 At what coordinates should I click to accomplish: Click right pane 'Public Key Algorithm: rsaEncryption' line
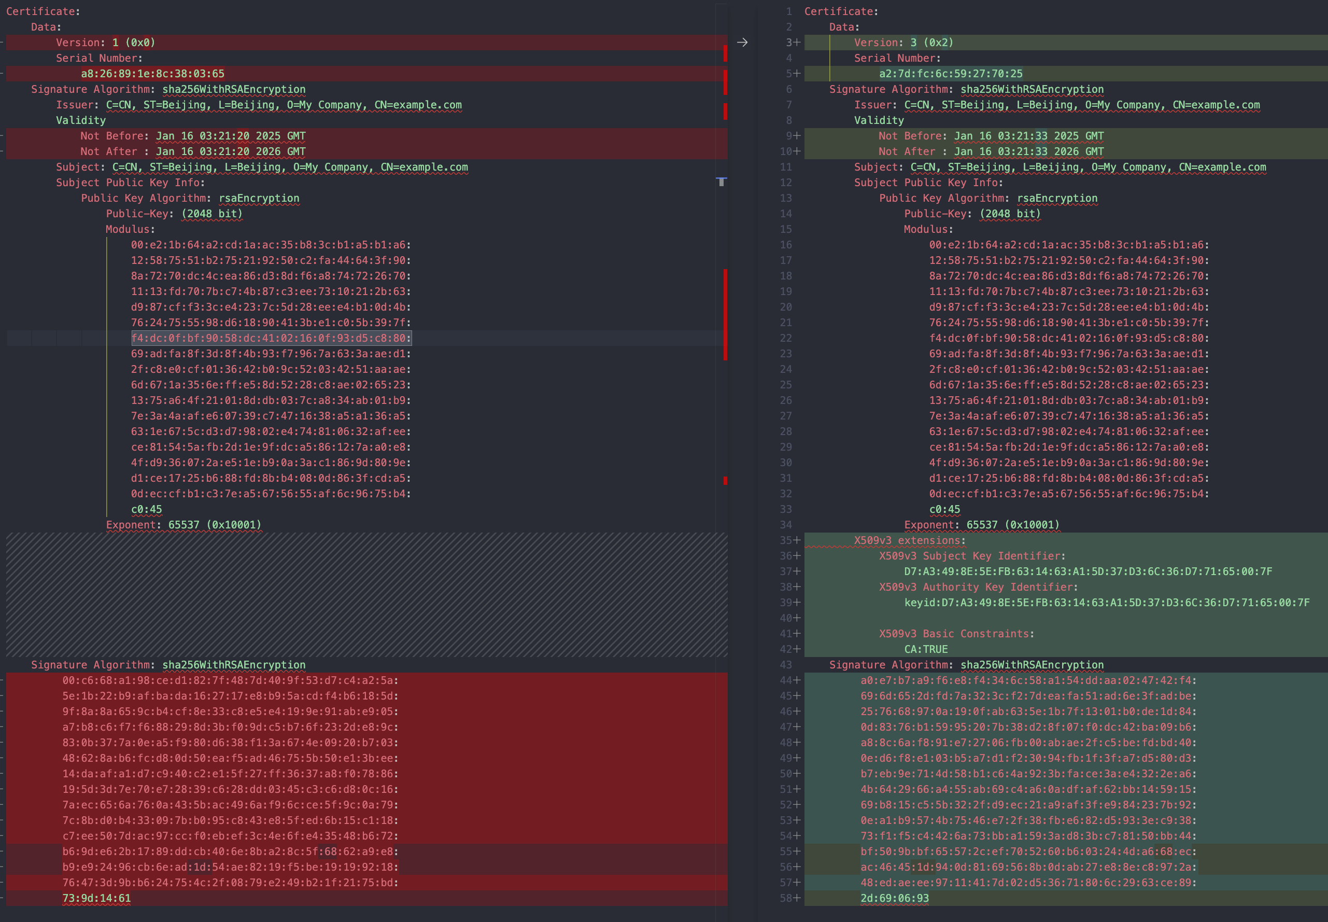[x=988, y=199]
